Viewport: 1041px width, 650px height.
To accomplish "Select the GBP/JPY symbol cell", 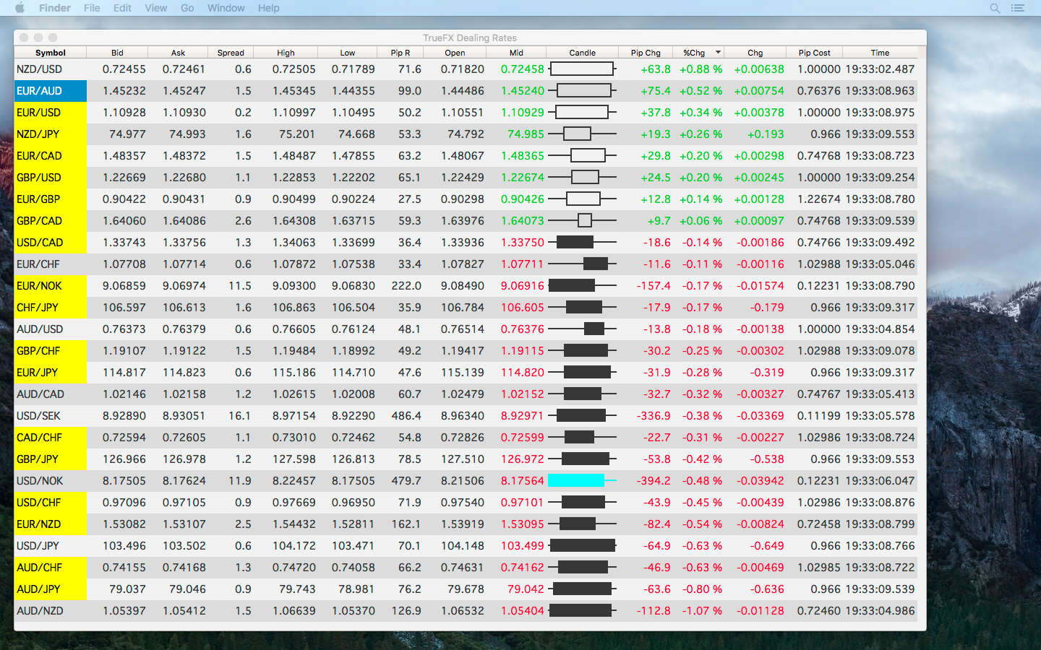I will point(51,459).
